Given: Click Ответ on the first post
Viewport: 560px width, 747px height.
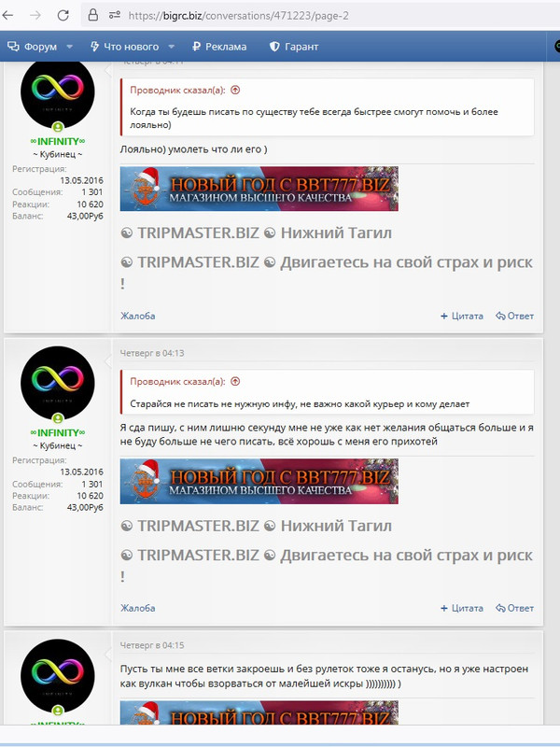Looking at the screenshot, I should click(x=515, y=316).
